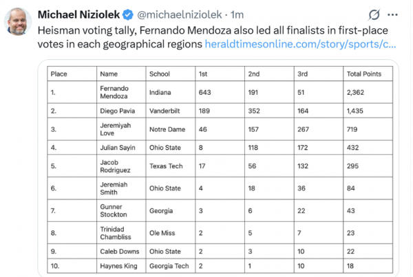Click the Fernando Mendoza name cell
The width and height of the screenshot is (413, 277).
116,92
